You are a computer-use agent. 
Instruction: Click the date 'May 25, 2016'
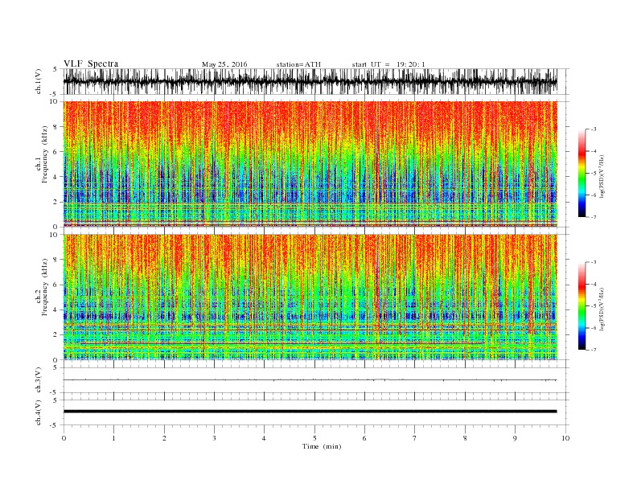pos(224,64)
